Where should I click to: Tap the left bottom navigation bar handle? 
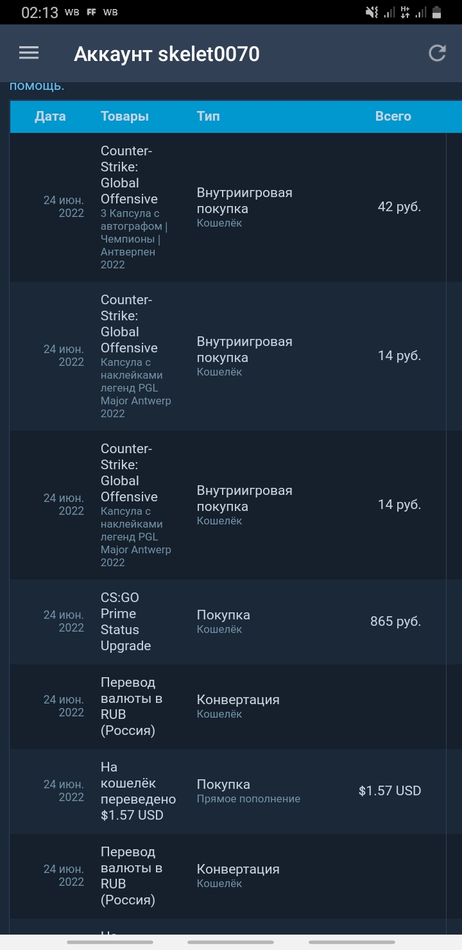[x=110, y=942]
